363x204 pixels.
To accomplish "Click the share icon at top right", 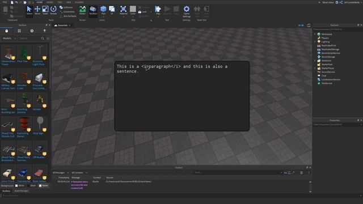I will point(341,2).
